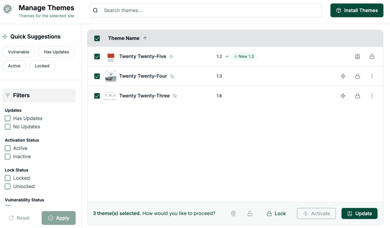Click the Update button in the bottom bar
This screenshot has height=228, width=390.
click(360, 214)
